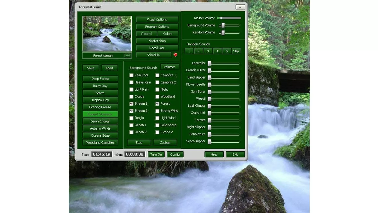Select the Dawn Chorus preset
Image resolution: width=378 pixels, height=213 pixels.
[x=100, y=121]
